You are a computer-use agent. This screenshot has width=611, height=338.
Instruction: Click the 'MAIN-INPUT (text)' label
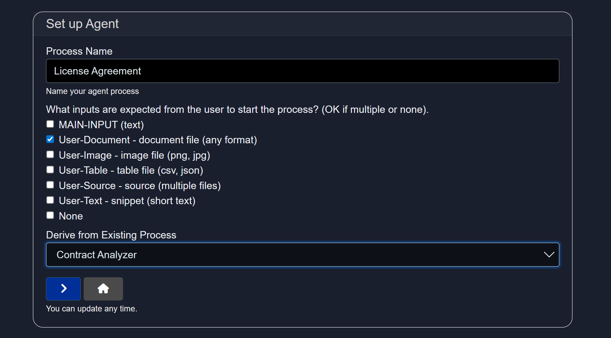click(x=101, y=125)
